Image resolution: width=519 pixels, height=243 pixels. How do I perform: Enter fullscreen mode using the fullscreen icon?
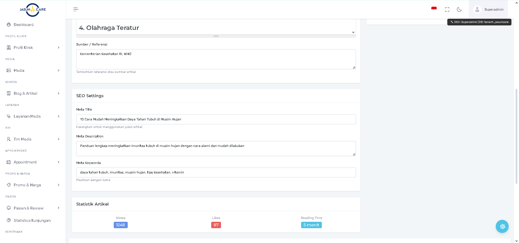tap(447, 9)
